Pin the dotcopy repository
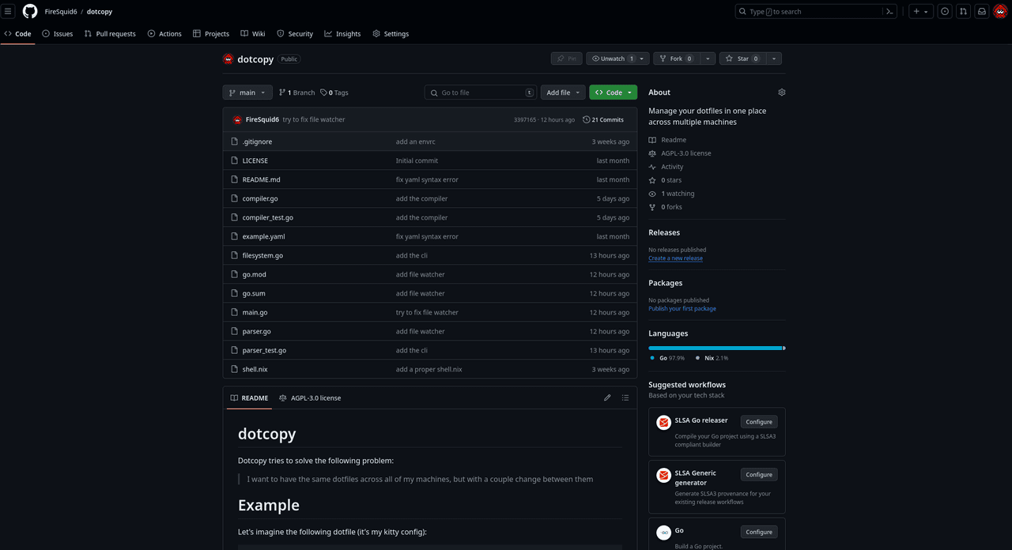 click(566, 58)
